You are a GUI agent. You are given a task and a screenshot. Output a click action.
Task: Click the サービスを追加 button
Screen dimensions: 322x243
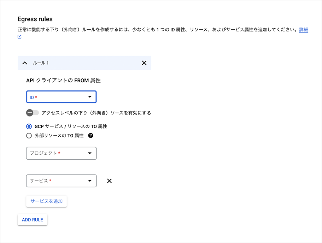point(46,201)
